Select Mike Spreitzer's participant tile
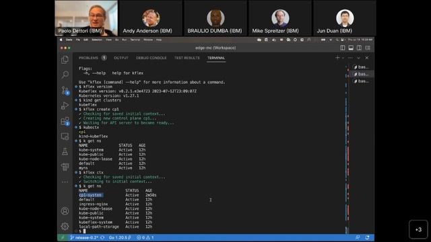Viewport: 431px width, 242px height. (x=280, y=18)
